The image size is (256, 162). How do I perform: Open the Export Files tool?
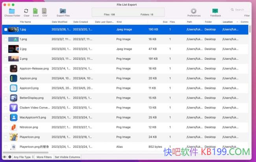(x=63, y=11)
